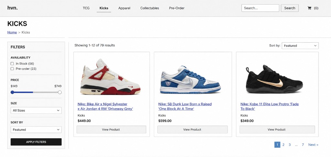Click the Apply Filters button
Image resolution: width=331 pixels, height=157 pixels.
tap(36, 142)
